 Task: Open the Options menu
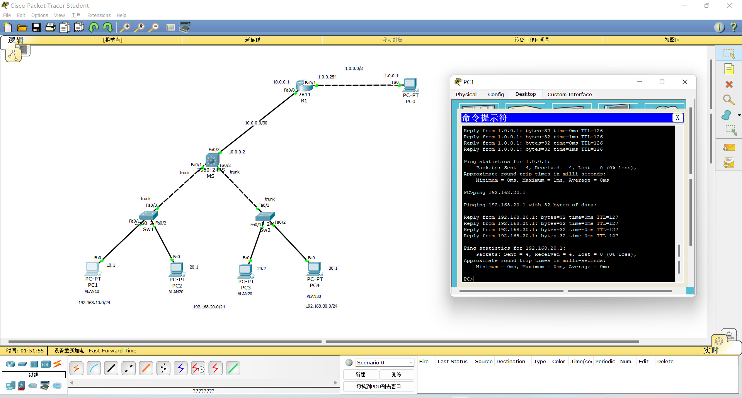coord(39,15)
